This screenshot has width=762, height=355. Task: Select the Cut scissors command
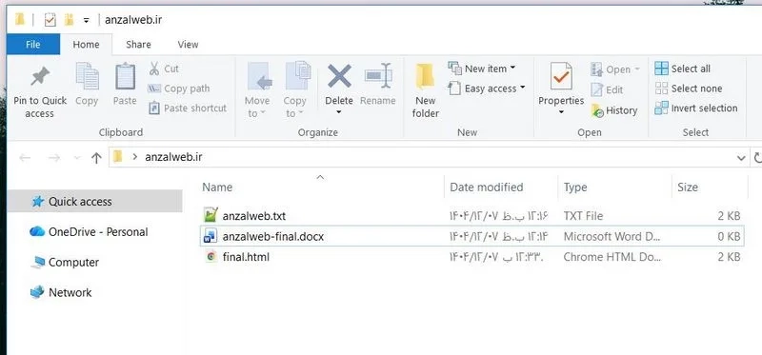(164, 69)
